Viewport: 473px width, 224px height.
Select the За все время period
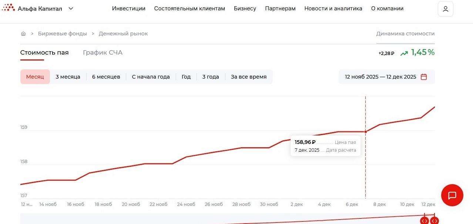coord(248,77)
